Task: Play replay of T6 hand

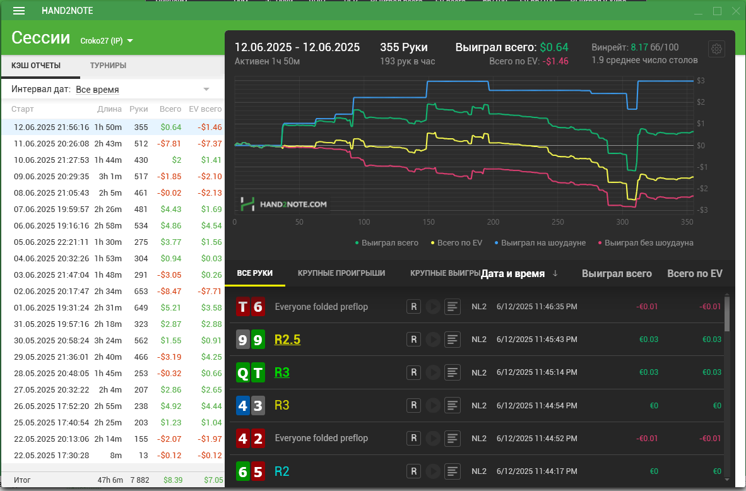Action: pyautogui.click(x=433, y=307)
